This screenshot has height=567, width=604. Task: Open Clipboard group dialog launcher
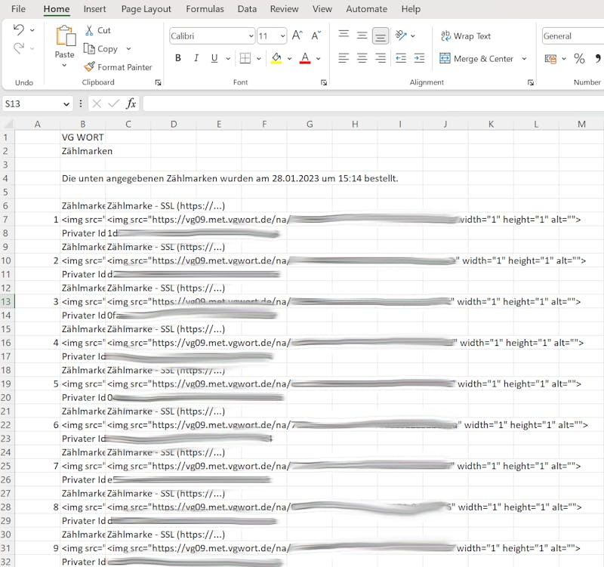tap(158, 82)
